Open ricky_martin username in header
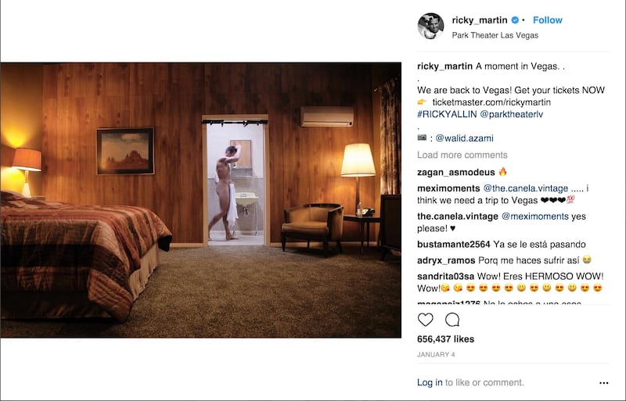This screenshot has width=626, height=401. 480,20
